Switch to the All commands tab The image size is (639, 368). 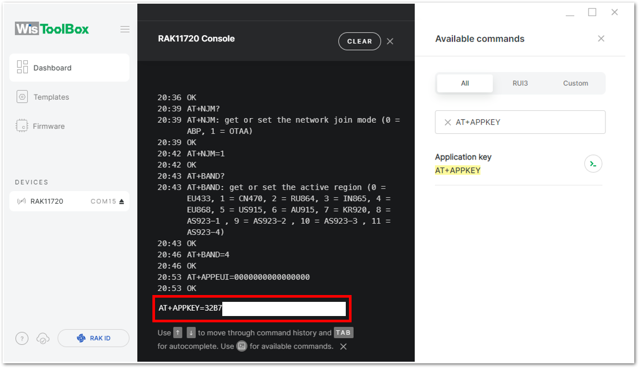click(x=465, y=83)
